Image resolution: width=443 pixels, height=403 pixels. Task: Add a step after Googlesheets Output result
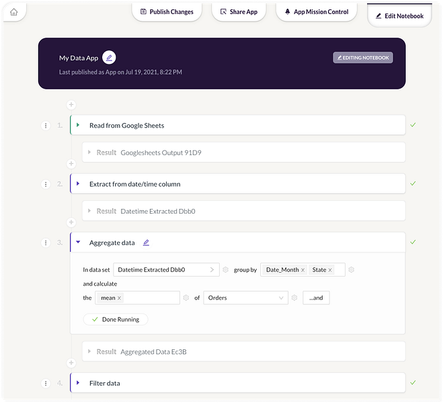(71, 164)
